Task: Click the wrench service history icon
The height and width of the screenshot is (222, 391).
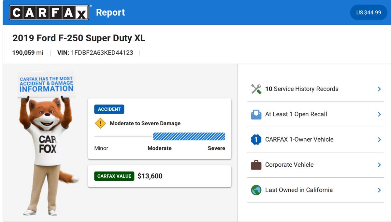Action: [256, 89]
